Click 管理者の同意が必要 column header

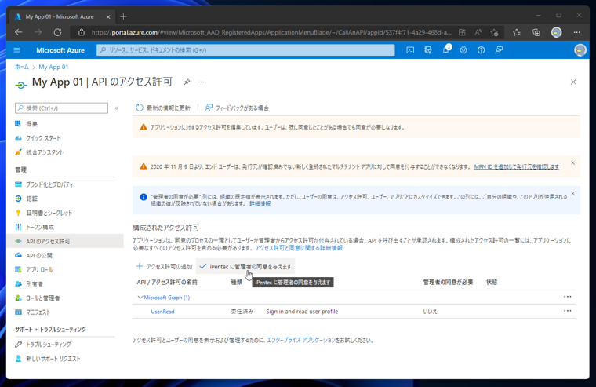tap(448, 282)
